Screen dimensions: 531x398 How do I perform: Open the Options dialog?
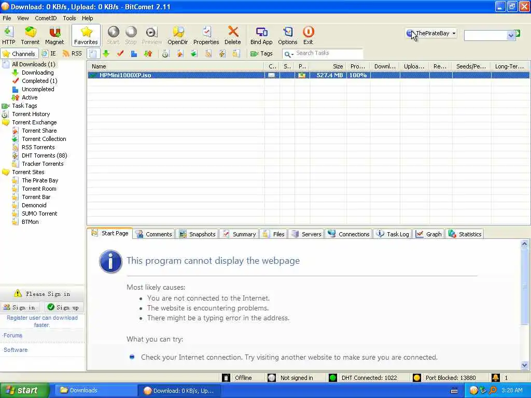pos(287,36)
